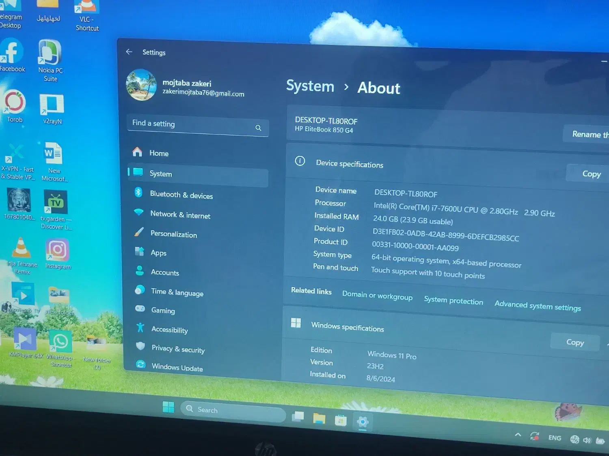Select Personalization in the Settings sidebar
Viewport: 609px width, 456px height.
tap(174, 234)
